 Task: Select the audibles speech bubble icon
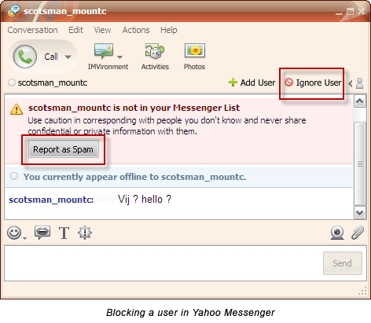42,232
